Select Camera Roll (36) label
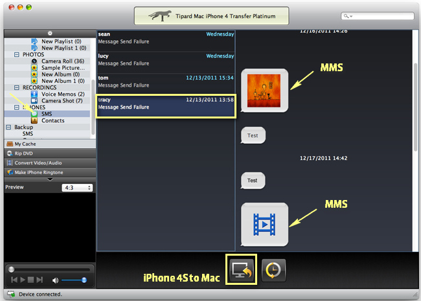421x301 pixels. (x=63, y=61)
